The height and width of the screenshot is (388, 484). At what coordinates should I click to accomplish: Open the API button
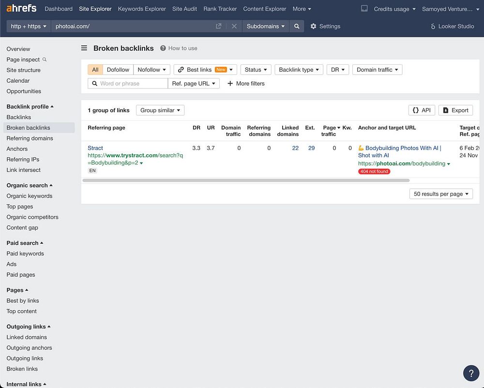[x=422, y=110]
